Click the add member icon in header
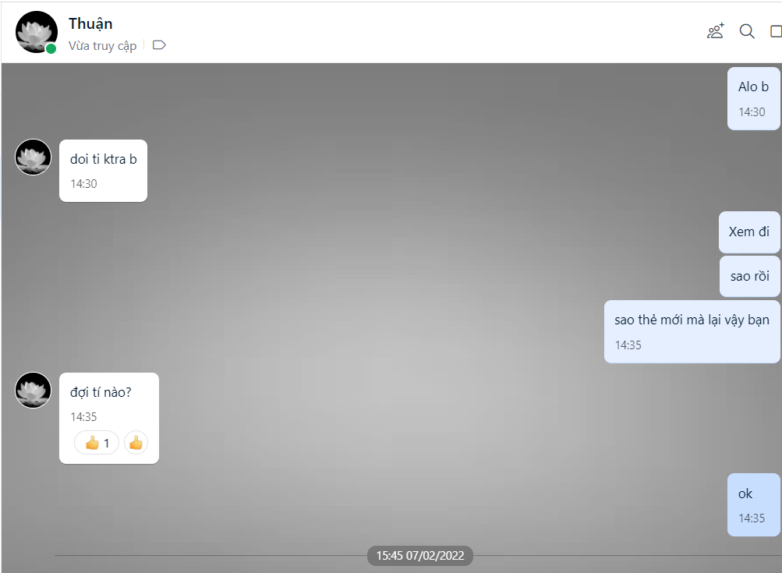Image resolution: width=782 pixels, height=573 pixels. [x=715, y=31]
